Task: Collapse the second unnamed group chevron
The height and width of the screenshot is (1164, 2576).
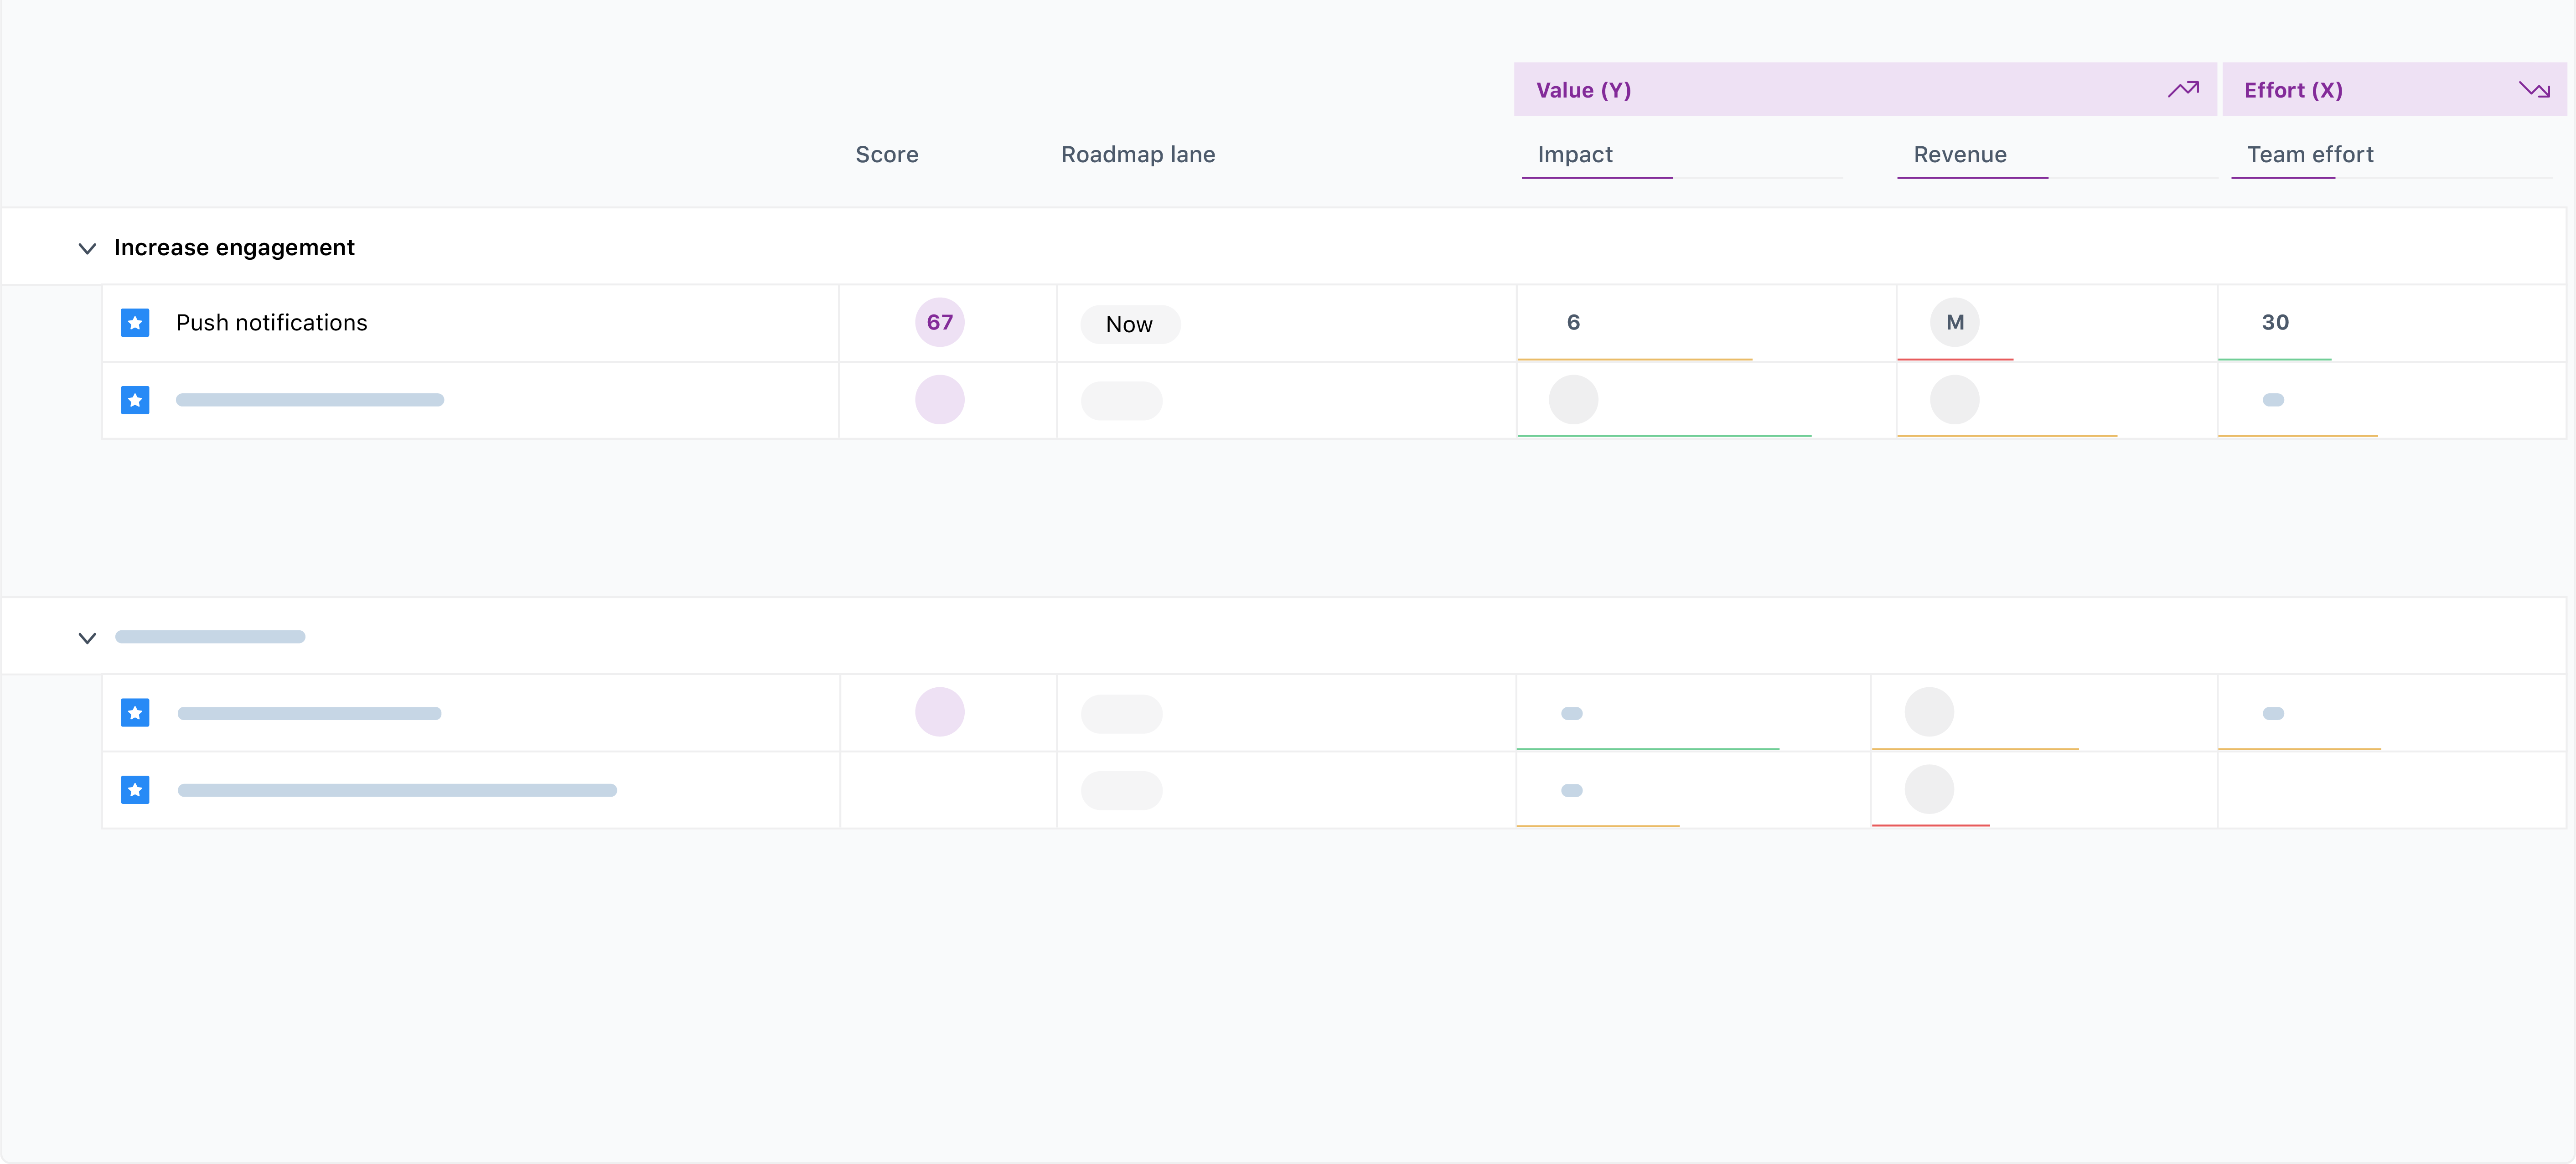Action: [x=87, y=638]
